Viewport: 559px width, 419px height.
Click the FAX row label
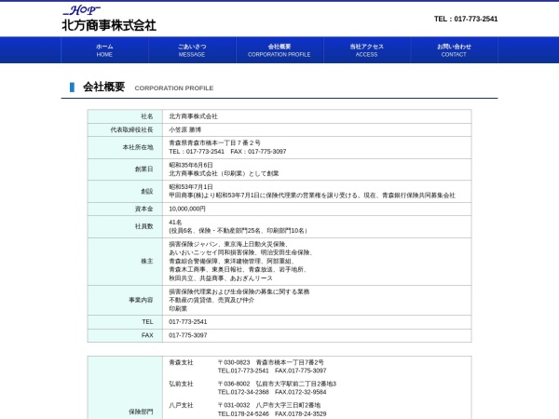coord(147,335)
